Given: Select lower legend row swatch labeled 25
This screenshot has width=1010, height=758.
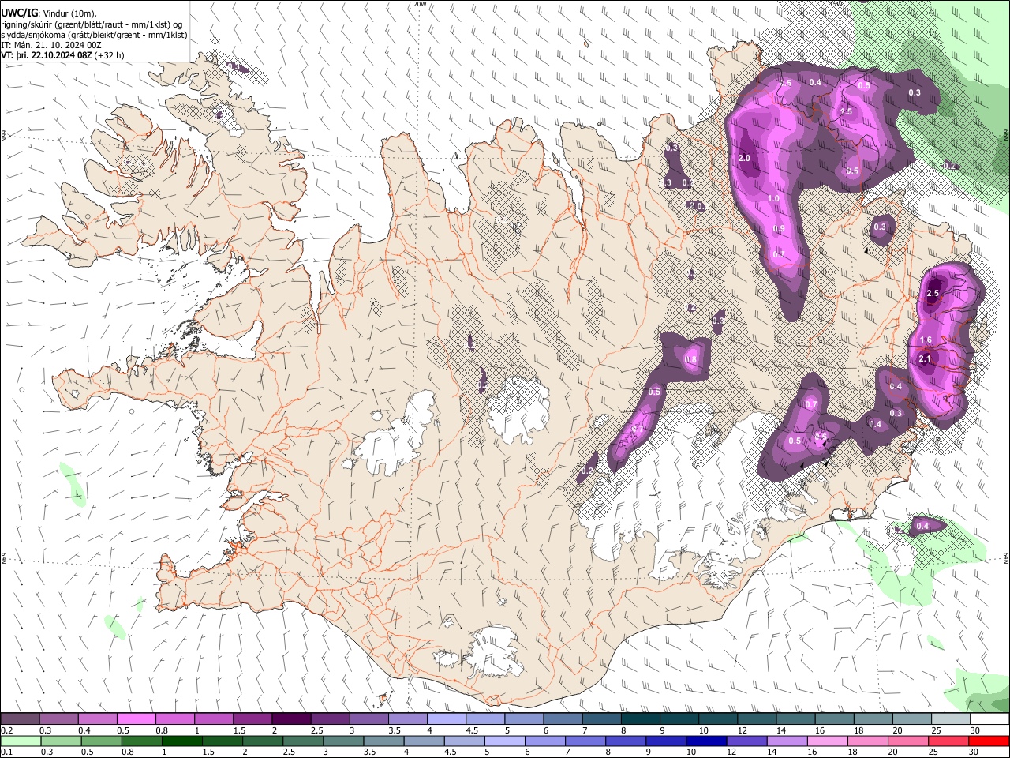Looking at the screenshot, I should [949, 741].
